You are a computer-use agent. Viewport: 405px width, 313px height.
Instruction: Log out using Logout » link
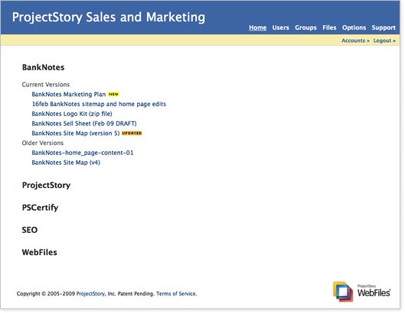click(x=384, y=40)
